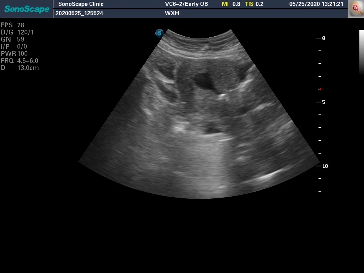Image resolution: width=364 pixels, height=273 pixels.
Task: Click the blue S probe orientation marker
Action: pos(160,33)
